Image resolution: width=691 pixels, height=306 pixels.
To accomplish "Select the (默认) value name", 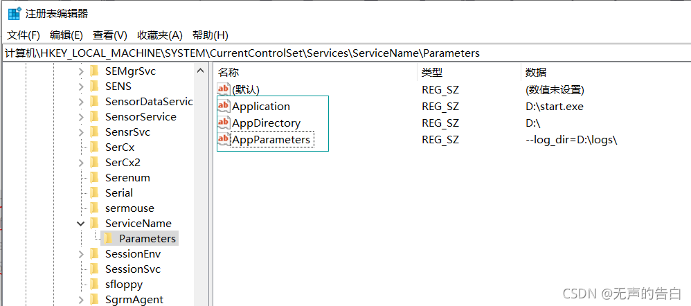I will click(246, 90).
